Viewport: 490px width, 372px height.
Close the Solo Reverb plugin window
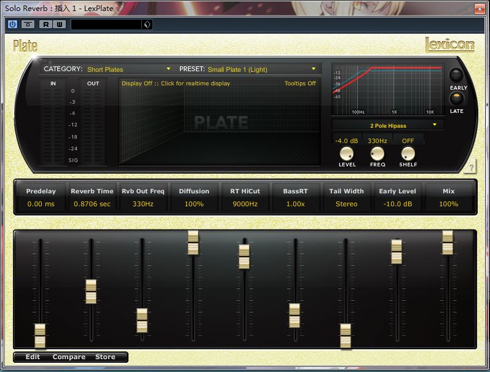coord(480,9)
